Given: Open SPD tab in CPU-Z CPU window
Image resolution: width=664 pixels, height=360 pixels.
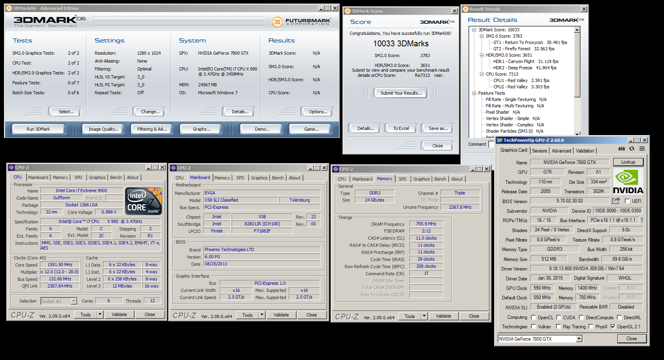Looking at the screenshot, I should (x=78, y=177).
